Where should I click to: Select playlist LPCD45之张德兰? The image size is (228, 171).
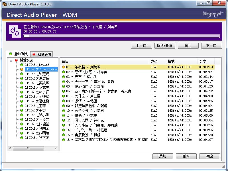[37, 124]
